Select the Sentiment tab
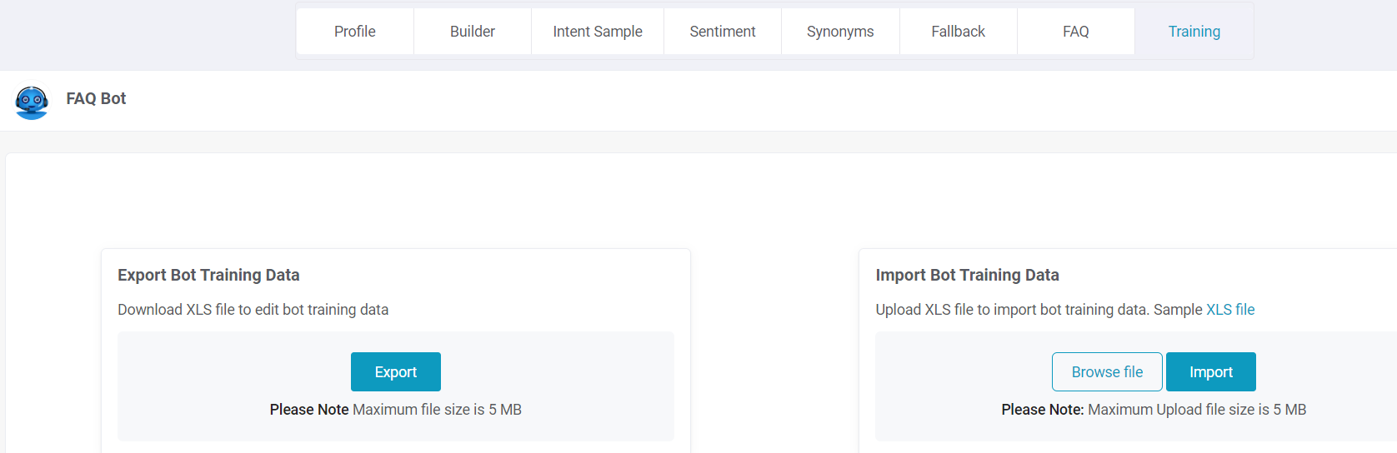The image size is (1397, 453). click(x=723, y=32)
